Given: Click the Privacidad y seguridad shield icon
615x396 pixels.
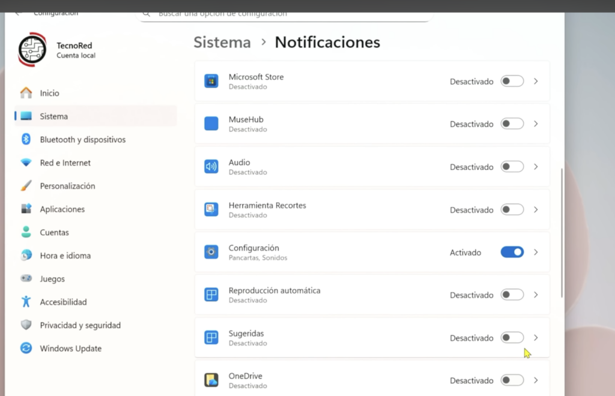Looking at the screenshot, I should (x=26, y=325).
